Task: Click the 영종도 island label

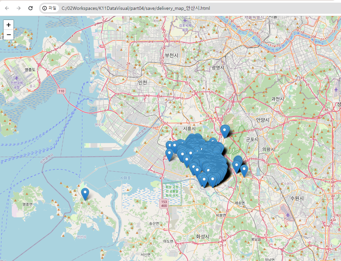Action: click(30, 69)
